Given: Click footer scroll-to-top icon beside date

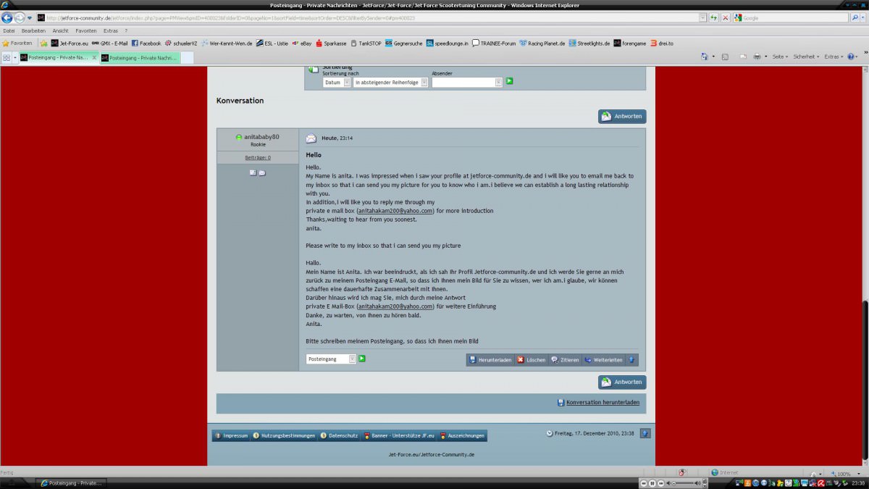Looking at the screenshot, I should click(x=646, y=433).
